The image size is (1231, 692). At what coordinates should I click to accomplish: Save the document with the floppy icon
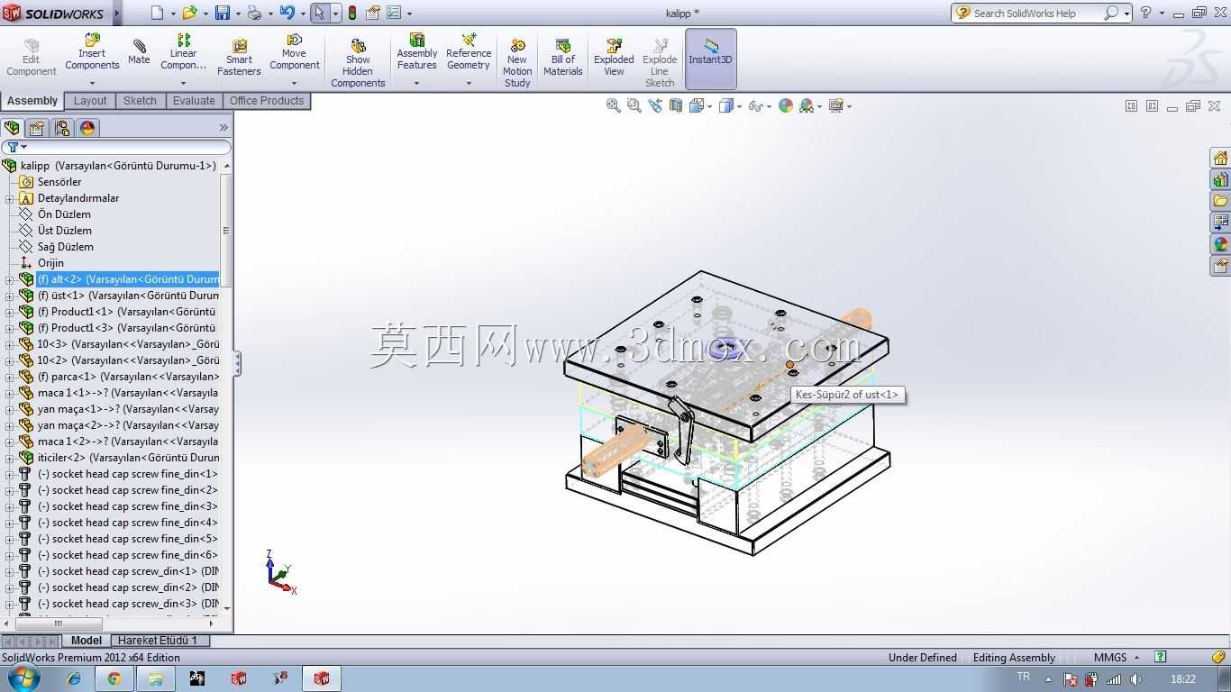[223, 13]
